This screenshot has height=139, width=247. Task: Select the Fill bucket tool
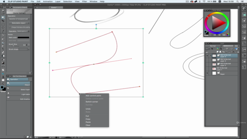point(3,59)
